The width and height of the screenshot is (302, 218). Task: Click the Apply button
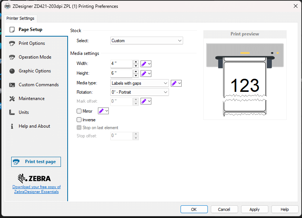[255, 209]
